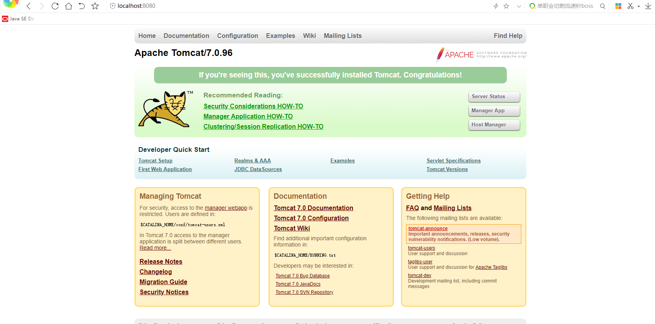Bookmark page with star icon beside the address bar
This screenshot has width=655, height=324.
pos(95,6)
